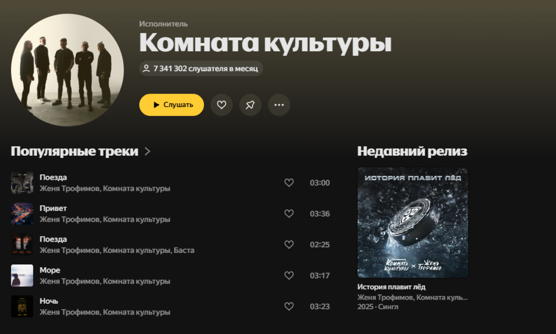Viewport: 556px width, 334px height.
Task: Click the first Поезда track cover thumbnail
Action: 22,183
